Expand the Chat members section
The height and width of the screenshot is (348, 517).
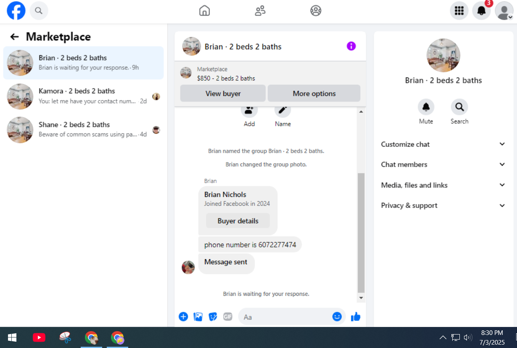(443, 165)
